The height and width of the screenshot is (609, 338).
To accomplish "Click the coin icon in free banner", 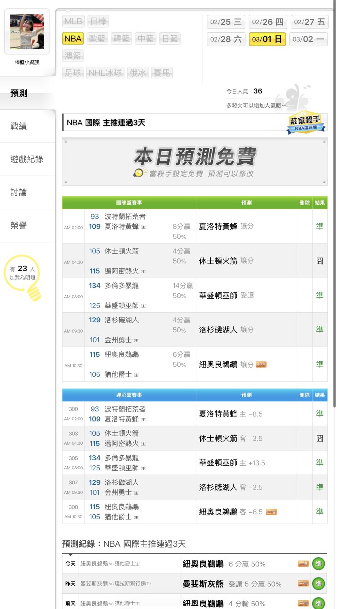I will [140, 173].
